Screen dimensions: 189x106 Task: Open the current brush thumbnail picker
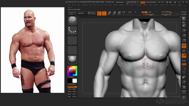72,21
